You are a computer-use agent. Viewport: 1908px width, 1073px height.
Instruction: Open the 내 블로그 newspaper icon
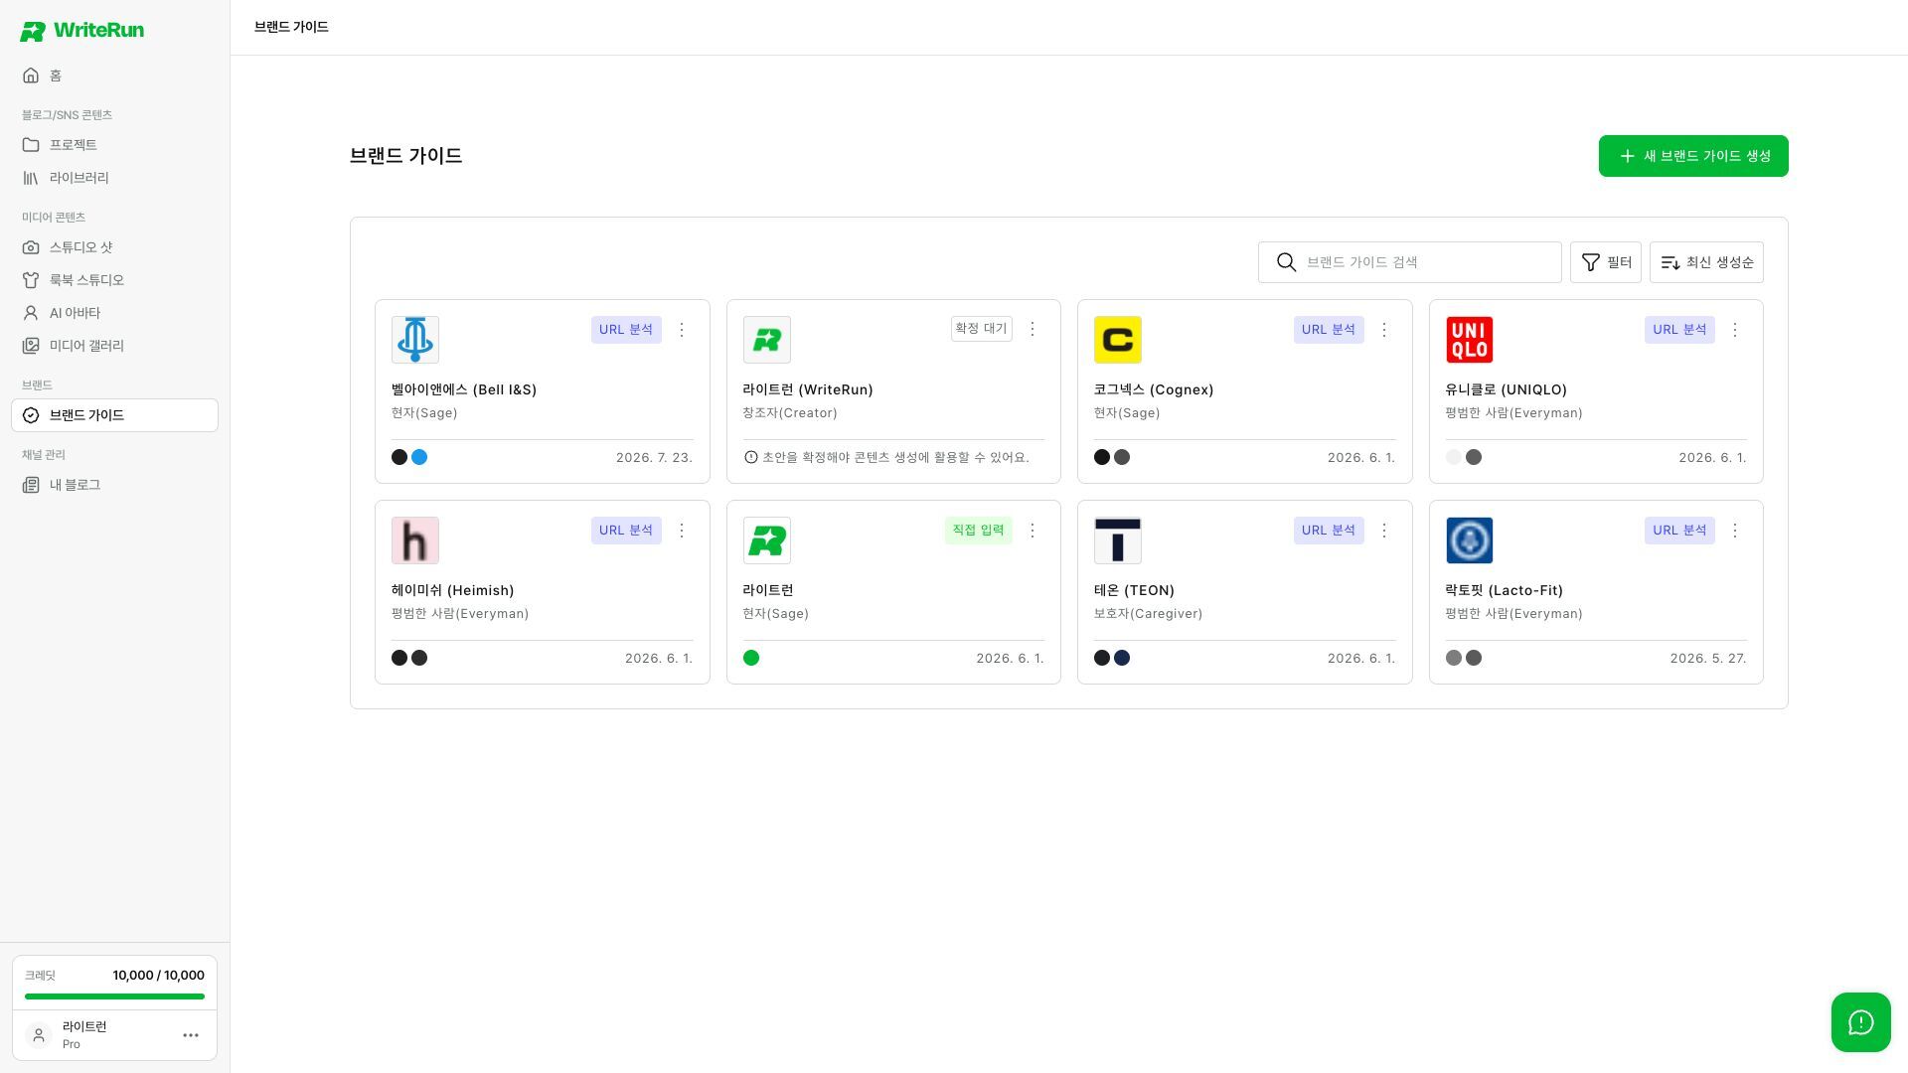click(x=31, y=485)
